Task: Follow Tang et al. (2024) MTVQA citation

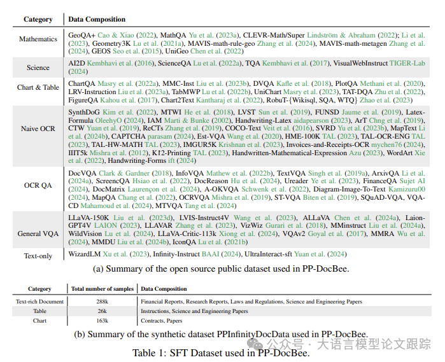Action: (210, 205)
